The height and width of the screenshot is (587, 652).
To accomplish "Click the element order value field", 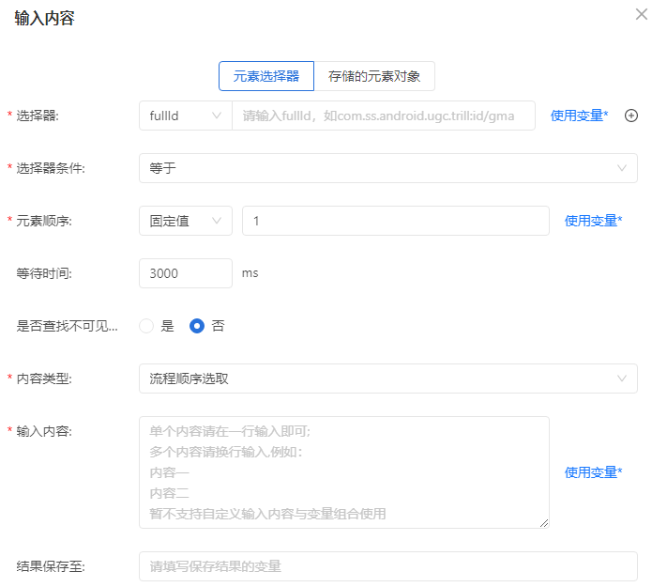I will tap(395, 221).
